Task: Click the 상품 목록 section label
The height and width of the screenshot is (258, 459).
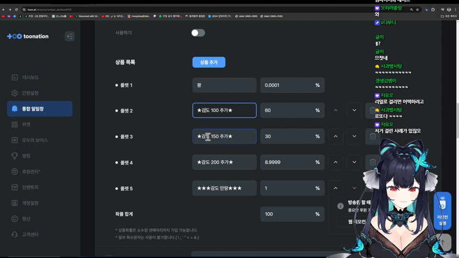Action: pyautogui.click(x=125, y=62)
